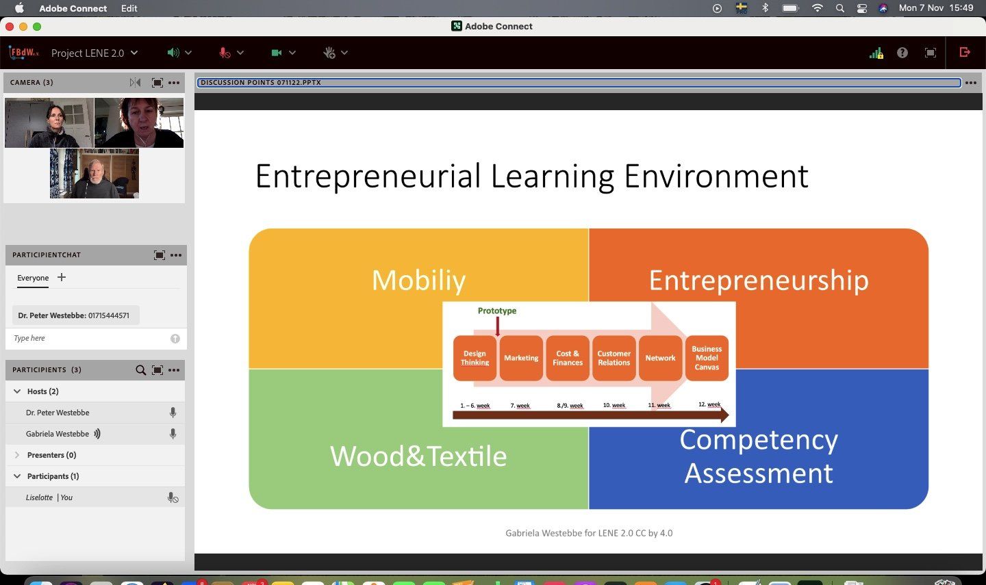Start a new chat with the plus button
This screenshot has height=585, width=986.
62,277
